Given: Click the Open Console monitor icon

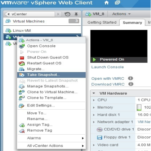Looking at the screenshot, I should (x=22, y=46).
